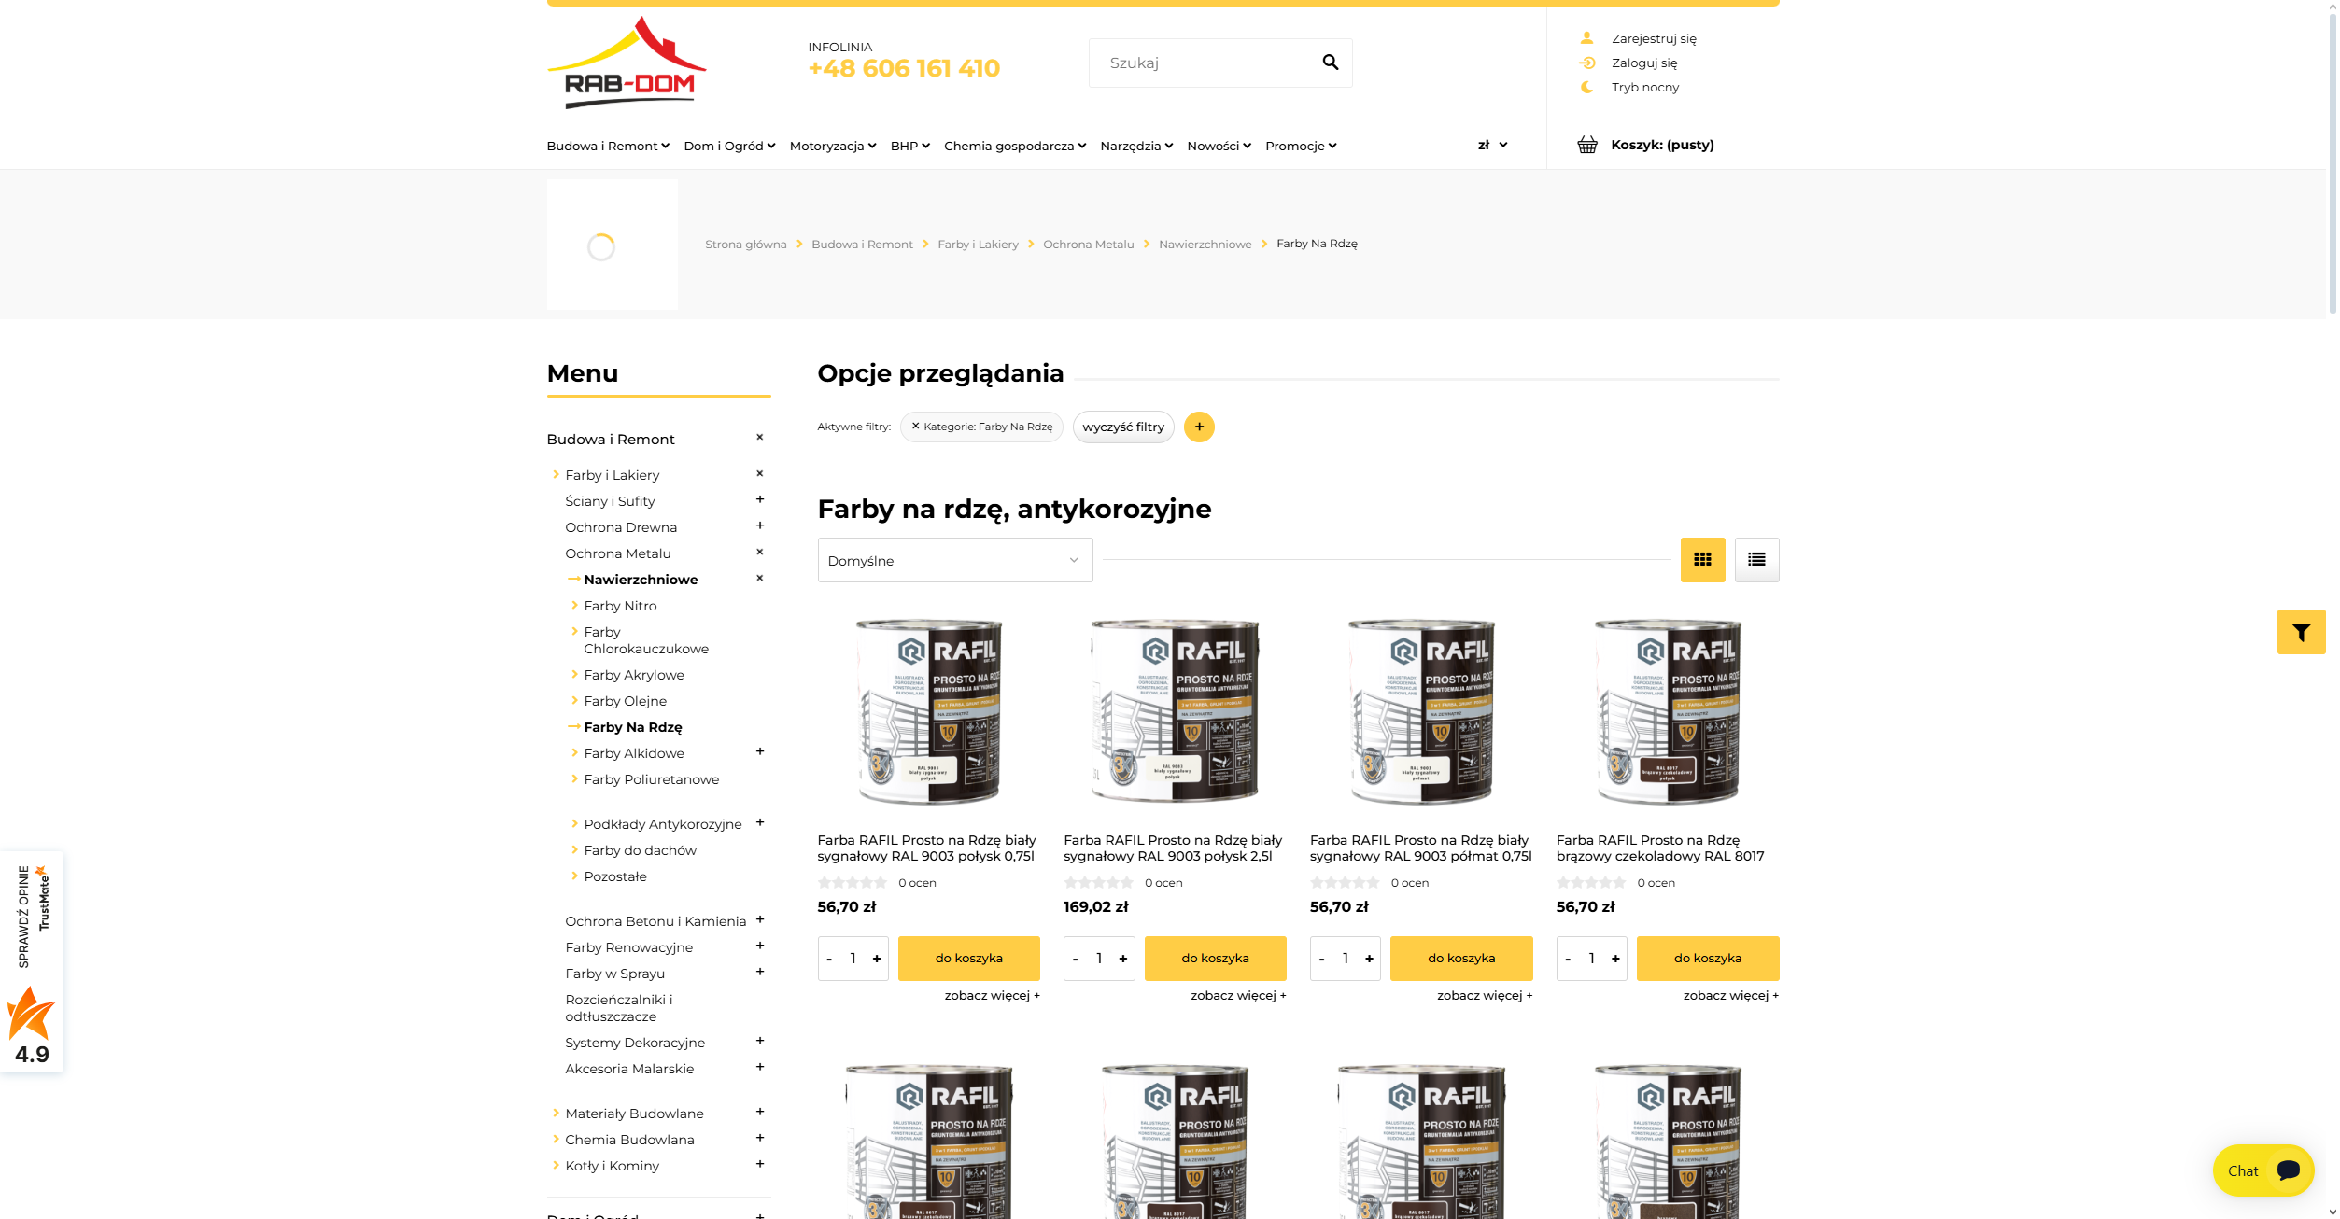Viewport: 2340px width, 1219px height.
Task: Open the Domyślne sorting dropdown
Action: 954,561
